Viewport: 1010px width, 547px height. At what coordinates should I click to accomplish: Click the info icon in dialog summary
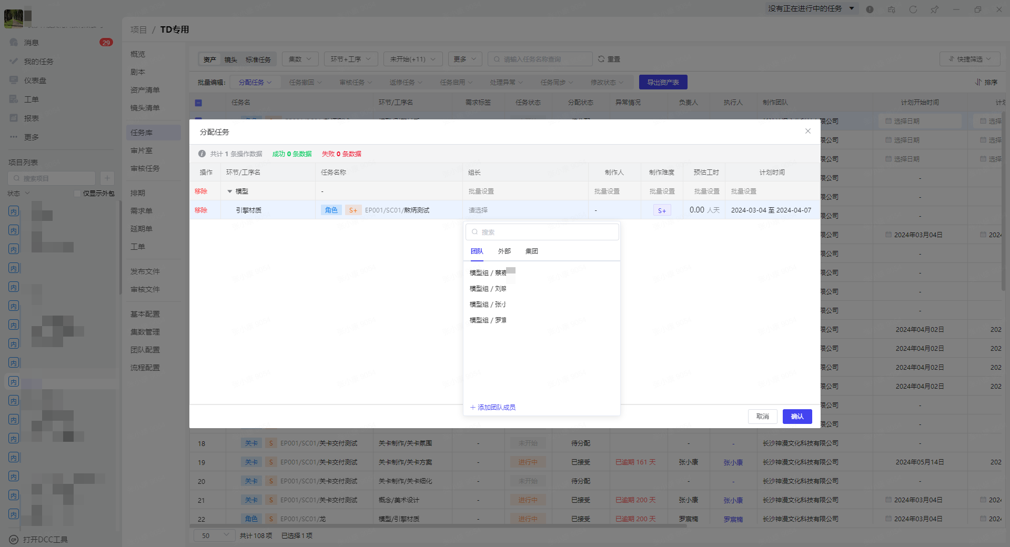(202, 154)
